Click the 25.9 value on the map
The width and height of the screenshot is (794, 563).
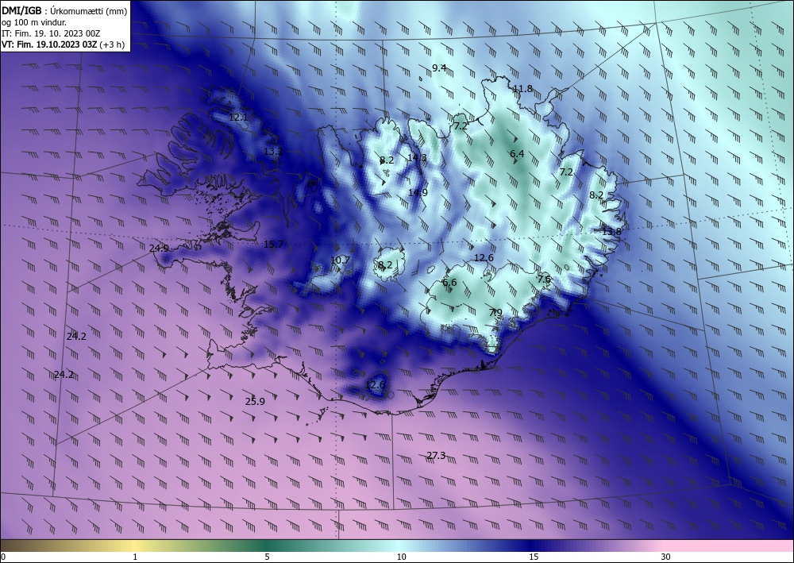click(x=255, y=402)
